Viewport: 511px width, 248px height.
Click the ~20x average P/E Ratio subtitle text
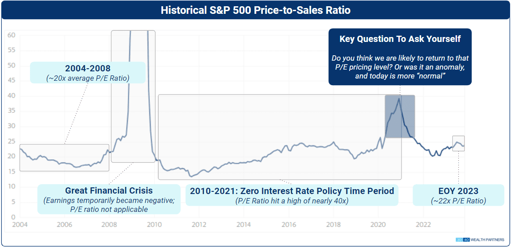pyautogui.click(x=88, y=78)
